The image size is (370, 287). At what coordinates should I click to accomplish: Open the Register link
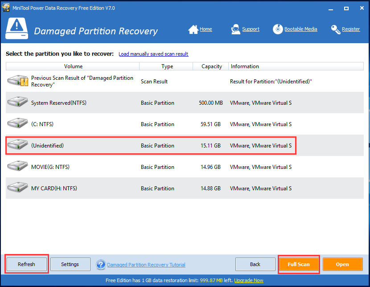pos(351,29)
